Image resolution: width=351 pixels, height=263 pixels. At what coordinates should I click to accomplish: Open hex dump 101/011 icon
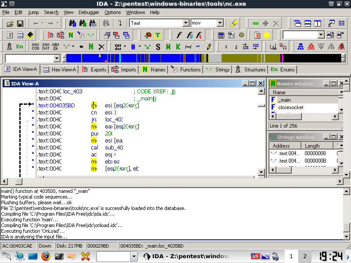tap(20, 35)
